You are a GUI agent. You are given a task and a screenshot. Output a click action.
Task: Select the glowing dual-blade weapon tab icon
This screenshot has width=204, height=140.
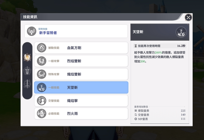(x=27, y=57)
